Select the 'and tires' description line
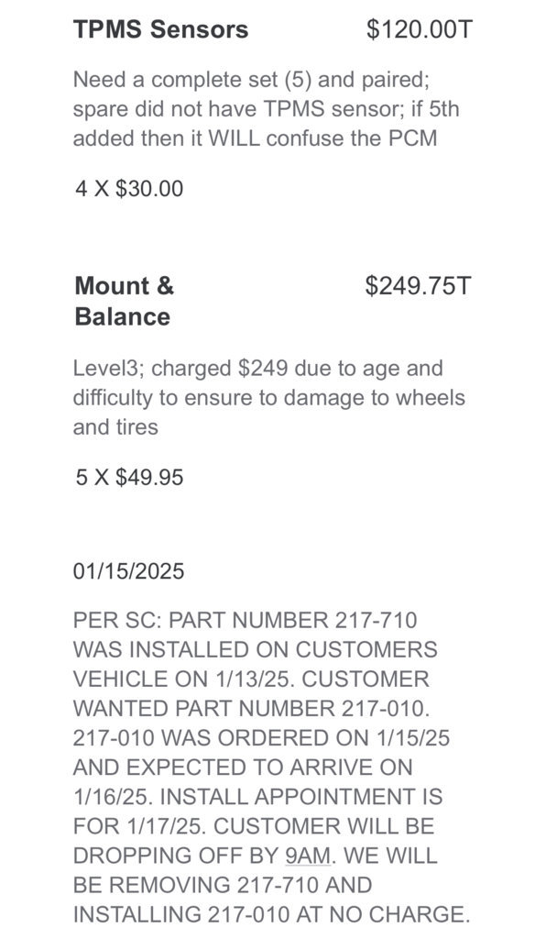546x939 pixels. [115, 427]
